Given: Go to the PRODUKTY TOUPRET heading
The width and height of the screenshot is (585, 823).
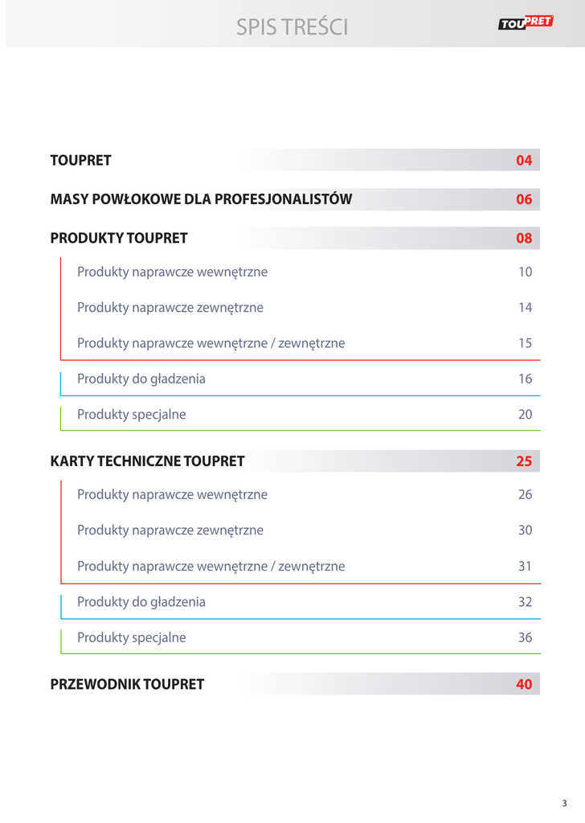Looking at the screenshot, I should 119,238.
